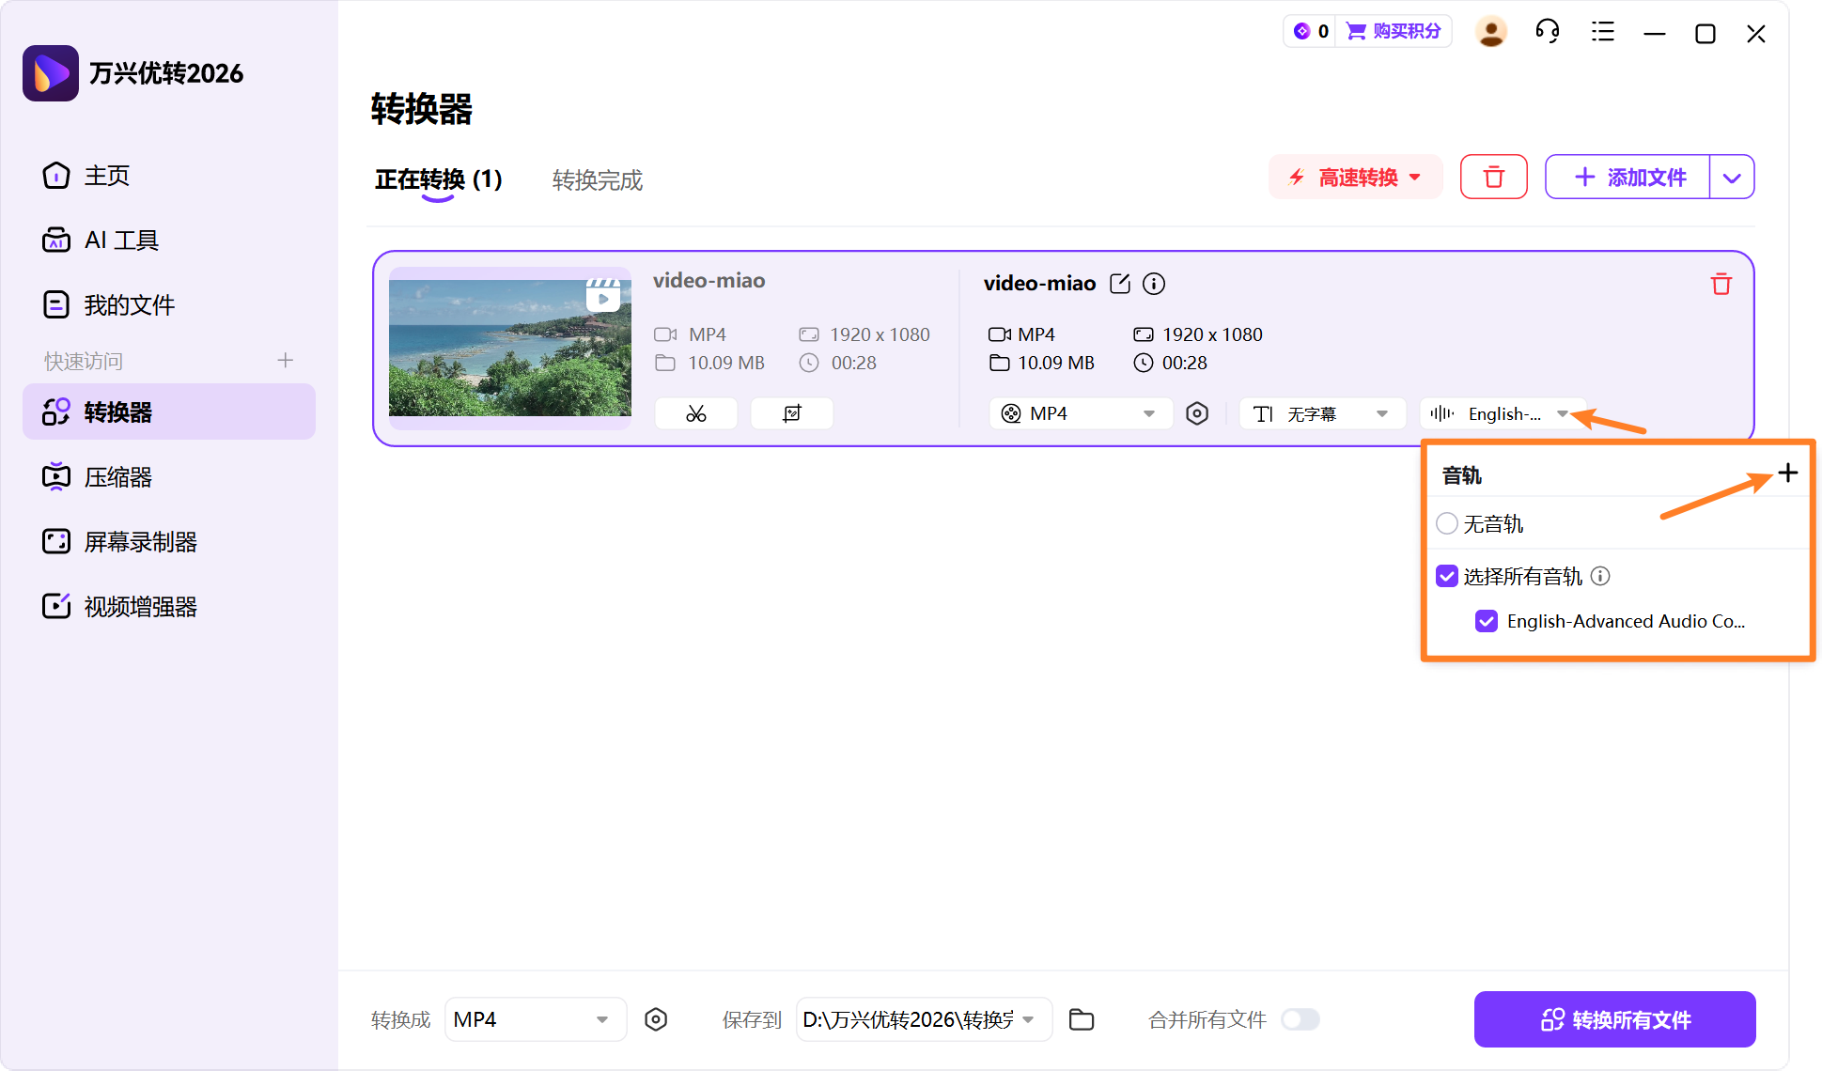Toggle the English-Advanced Audio track checkbox
Image resolution: width=1822 pixels, height=1071 pixels.
1486,621
